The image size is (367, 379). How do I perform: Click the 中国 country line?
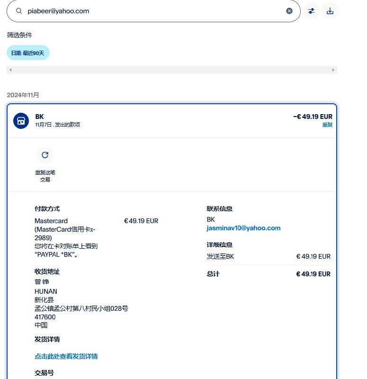click(x=41, y=325)
